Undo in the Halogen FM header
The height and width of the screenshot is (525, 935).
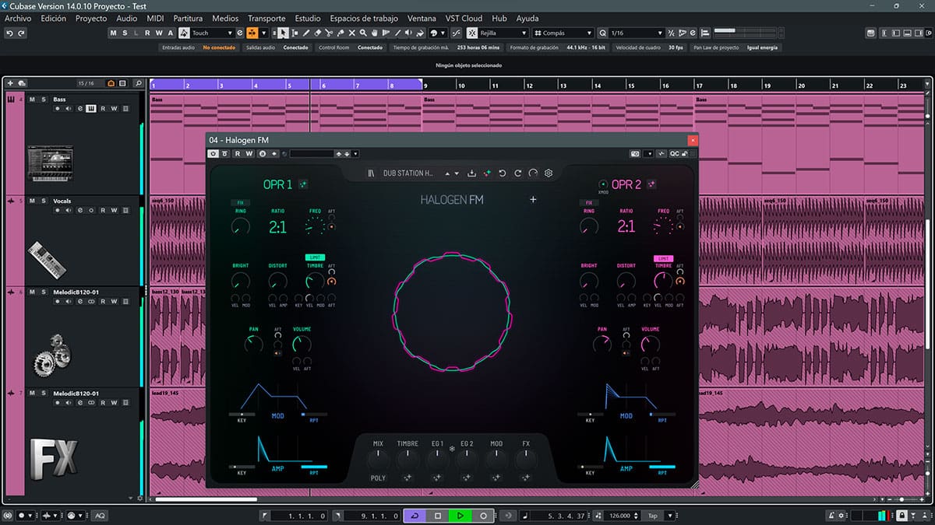coord(503,173)
